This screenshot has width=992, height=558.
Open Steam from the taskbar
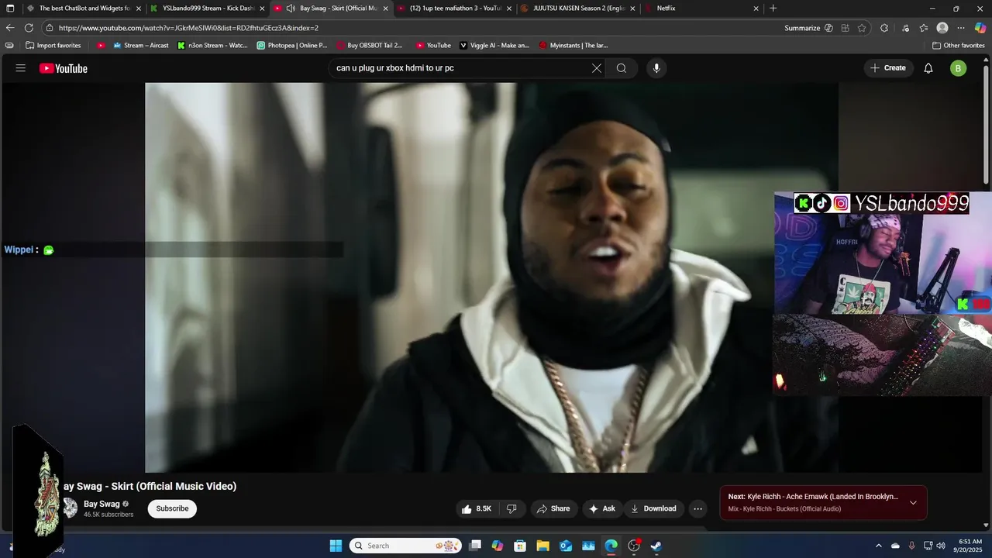pyautogui.click(x=656, y=546)
